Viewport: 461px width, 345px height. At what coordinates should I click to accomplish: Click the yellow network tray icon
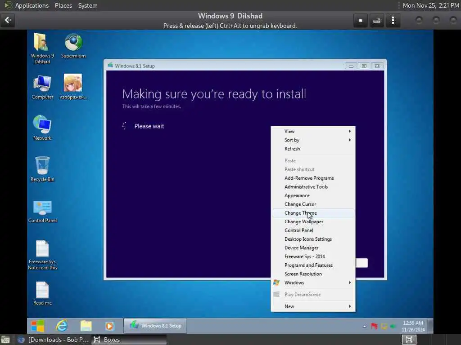(384, 326)
